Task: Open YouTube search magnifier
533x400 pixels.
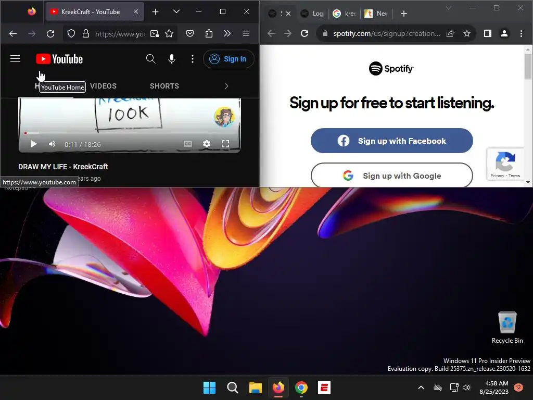Action: (150, 59)
